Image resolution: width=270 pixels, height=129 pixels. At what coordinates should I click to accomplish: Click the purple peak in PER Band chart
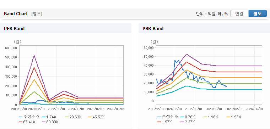coord(34,56)
